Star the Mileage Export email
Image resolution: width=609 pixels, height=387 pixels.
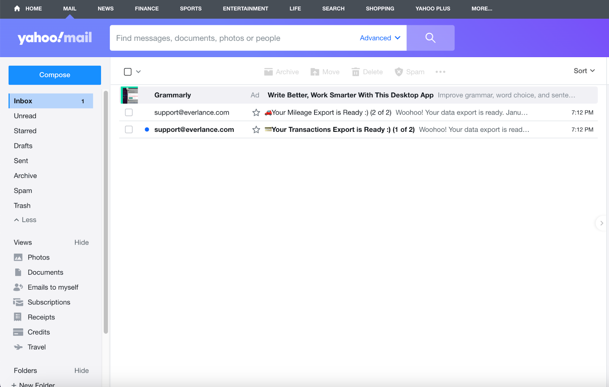tap(256, 113)
